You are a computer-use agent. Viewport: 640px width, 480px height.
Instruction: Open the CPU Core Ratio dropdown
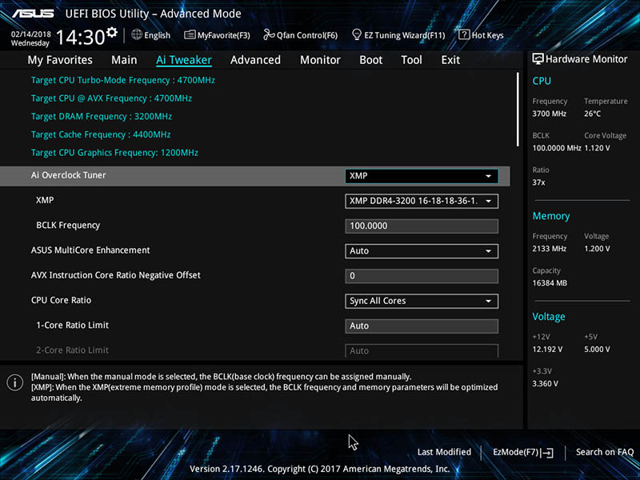tap(422, 301)
